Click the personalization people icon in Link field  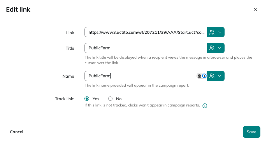[212, 32]
